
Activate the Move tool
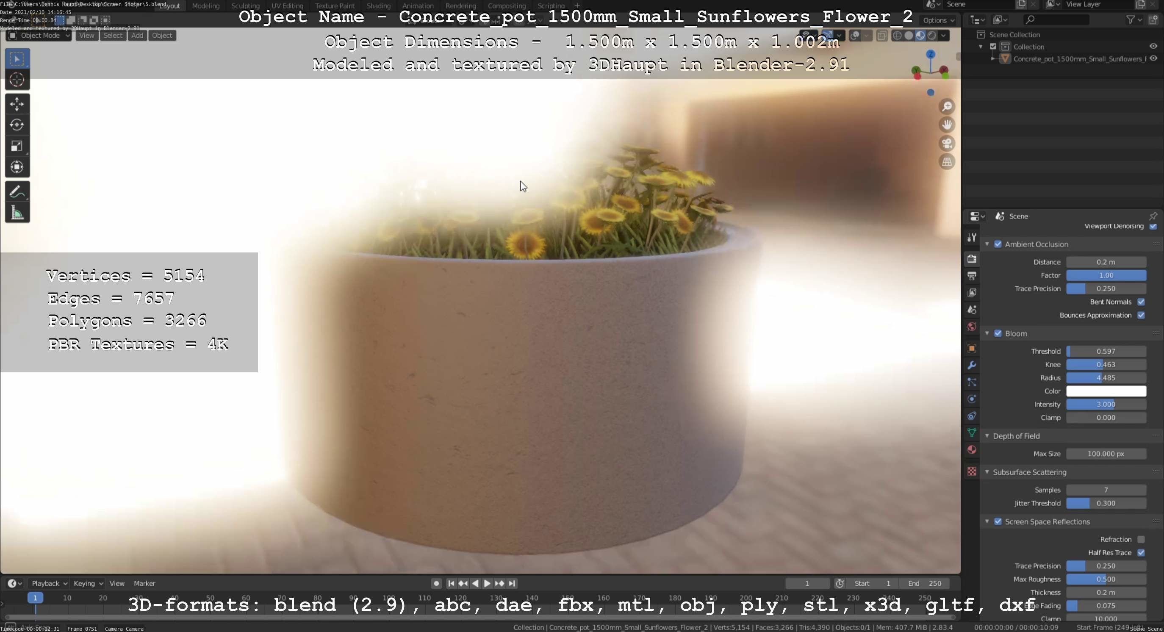coord(17,104)
